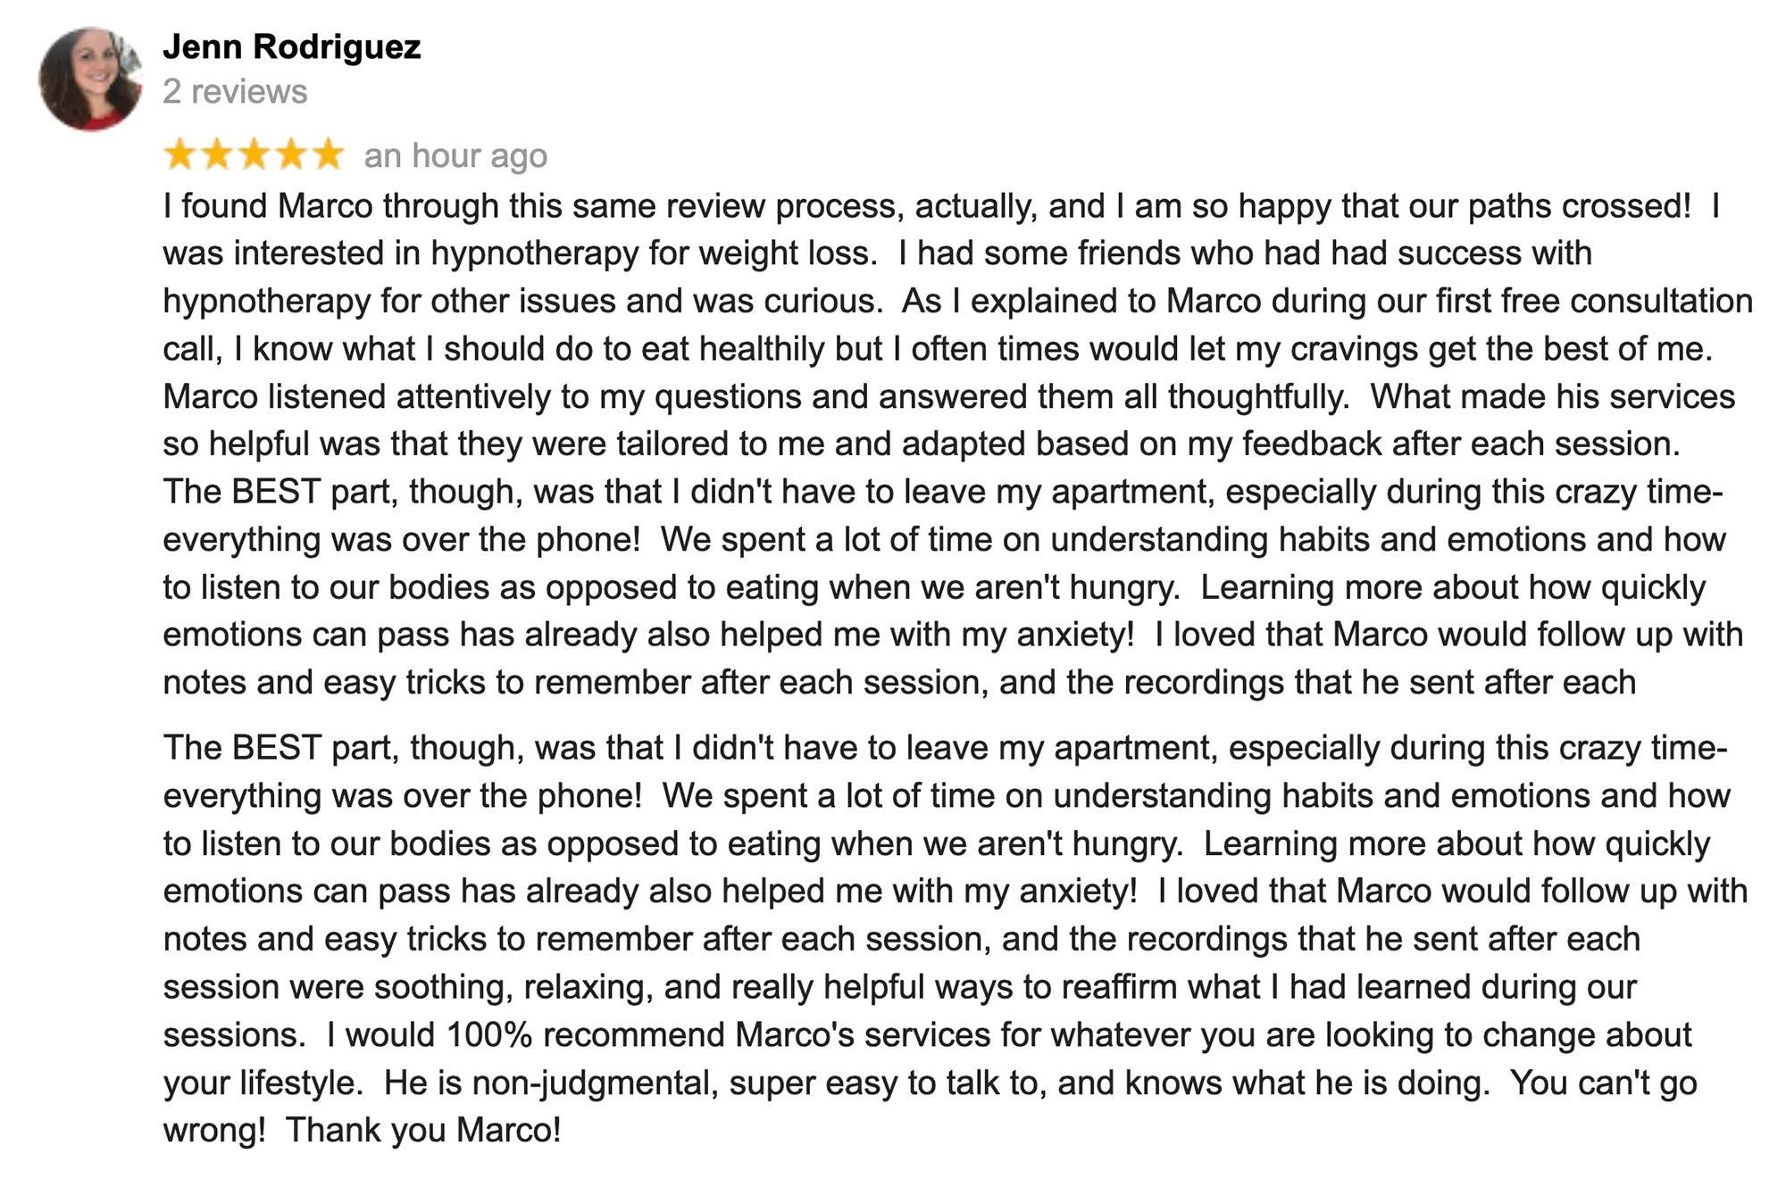Screen dimensions: 1786x1204
Task: Click Jenn Rodriguez's profile photo
Action: point(90,79)
